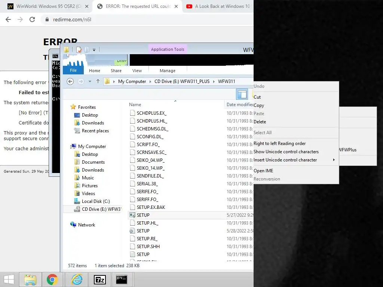This screenshot has width=383, height=287.
Task: Choose Delete from the context menu
Action: (296, 121)
